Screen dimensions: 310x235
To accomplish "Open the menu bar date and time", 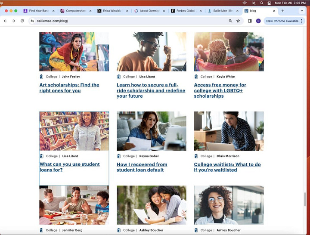I will coord(290,3).
